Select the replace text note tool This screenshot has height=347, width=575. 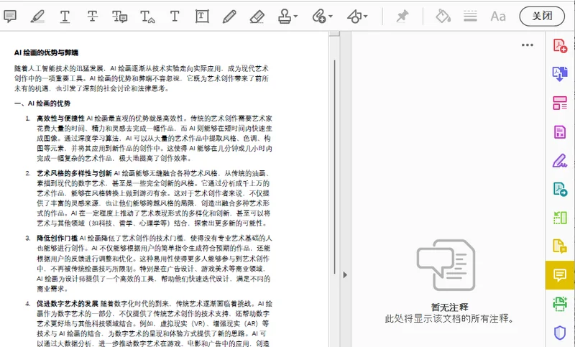coord(119,16)
